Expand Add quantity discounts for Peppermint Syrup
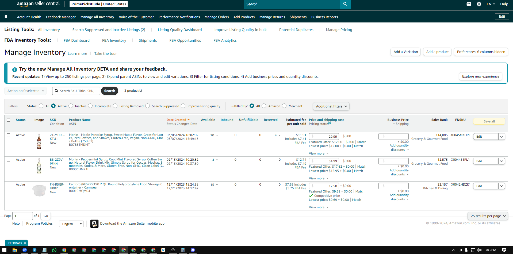The height and width of the screenshot is (254, 513). [399, 172]
